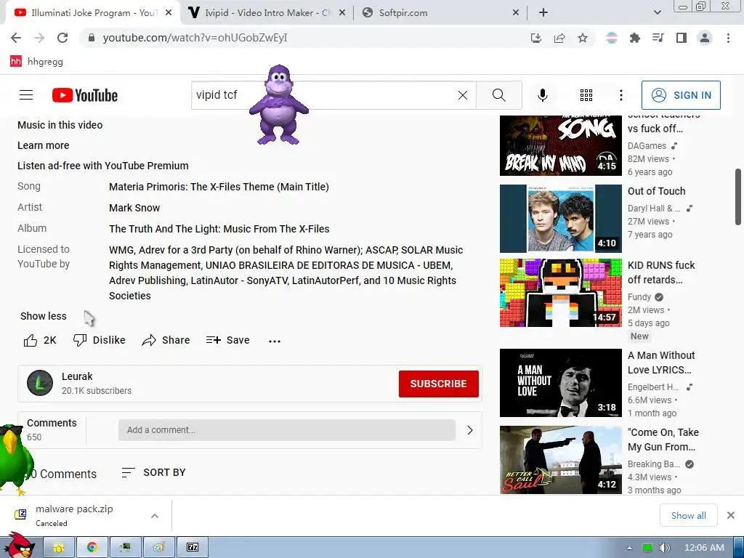Open the share this page icon
The height and width of the screenshot is (558, 744).
coord(559,38)
